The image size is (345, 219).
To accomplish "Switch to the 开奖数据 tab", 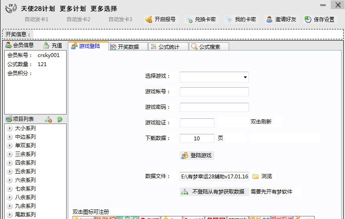I will click(128, 47).
